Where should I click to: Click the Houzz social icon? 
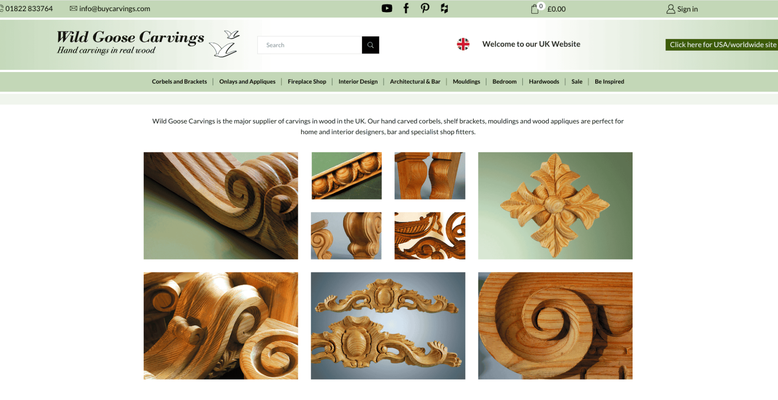point(444,8)
